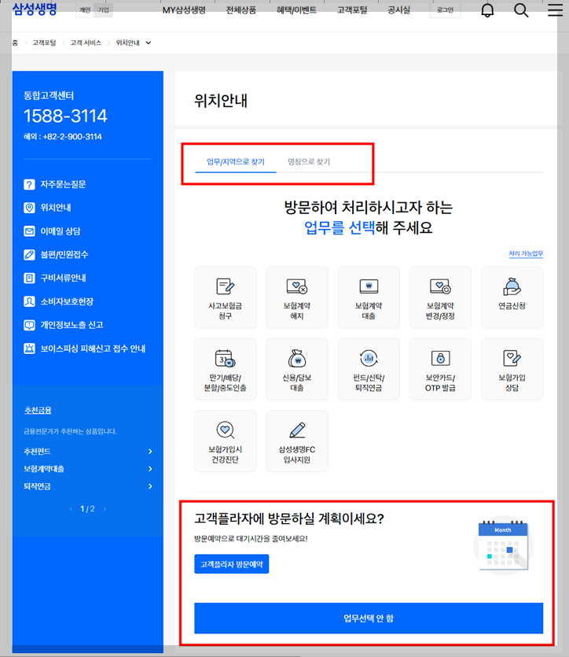Click 고객플라자 방문예약 button
The width and height of the screenshot is (569, 657).
231,564
